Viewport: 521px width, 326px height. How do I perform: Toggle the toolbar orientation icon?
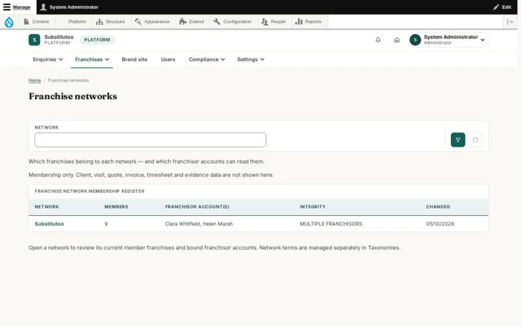(510, 22)
